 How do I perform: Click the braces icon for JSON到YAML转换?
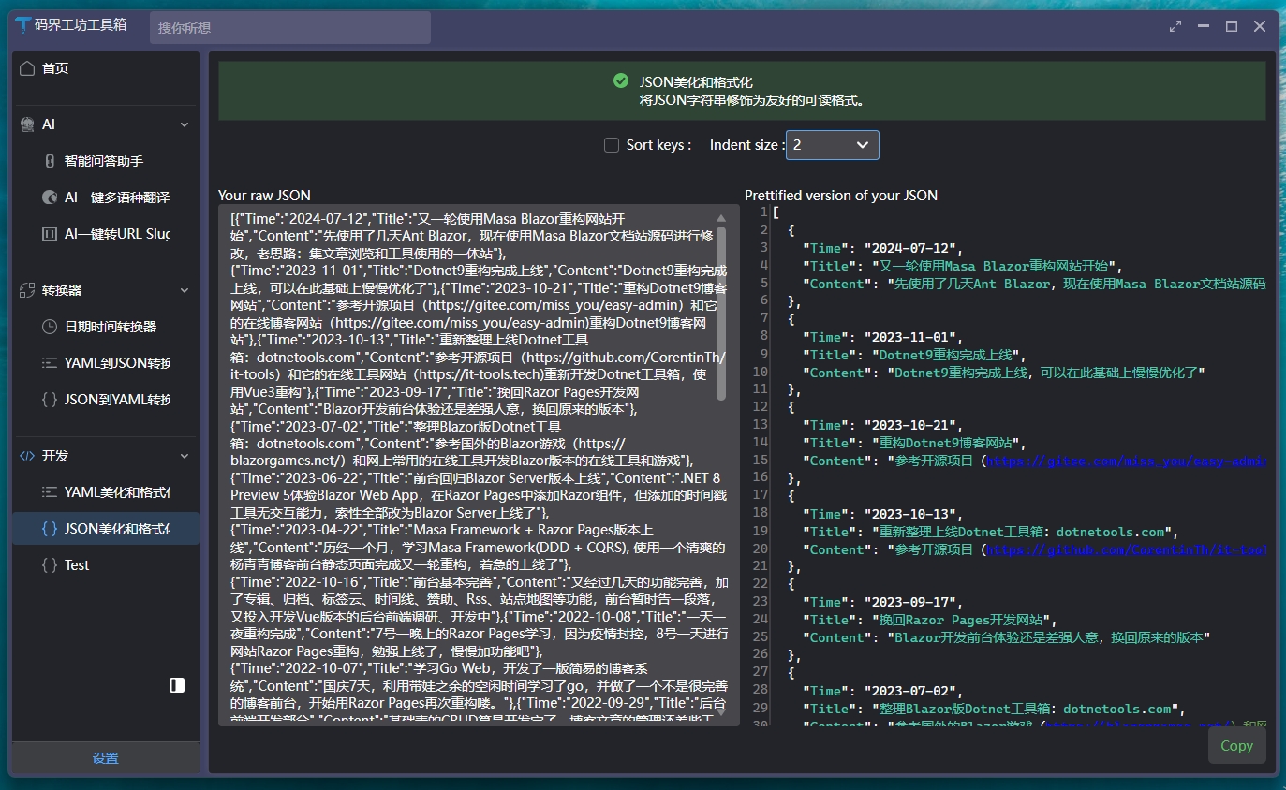pos(50,400)
